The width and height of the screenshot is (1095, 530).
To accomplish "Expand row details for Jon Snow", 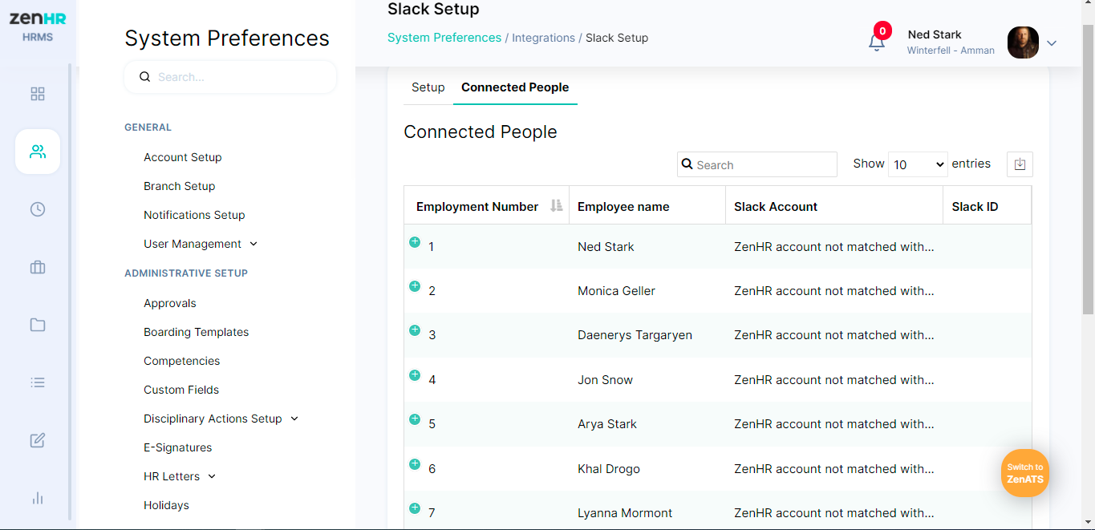I will coord(415,375).
